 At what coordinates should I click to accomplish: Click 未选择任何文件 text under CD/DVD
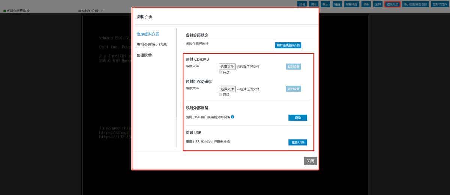pos(248,67)
